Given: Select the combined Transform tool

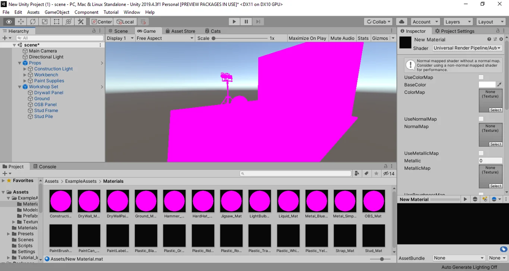Looking at the screenshot, I should click(x=68, y=22).
